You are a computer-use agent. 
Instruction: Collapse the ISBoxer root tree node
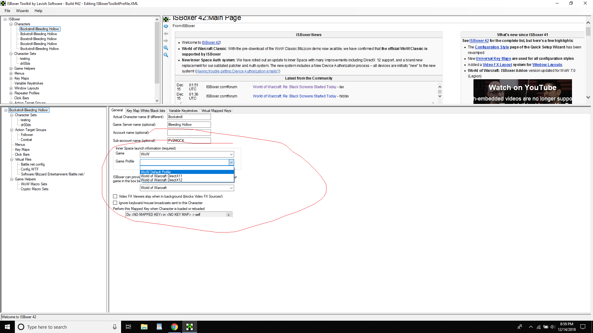(5, 19)
